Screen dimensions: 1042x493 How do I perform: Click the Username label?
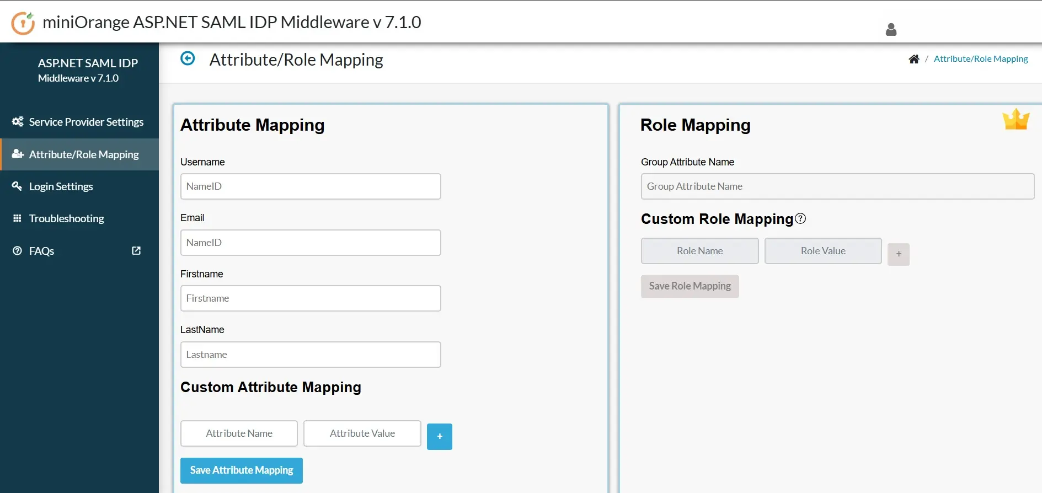click(x=202, y=162)
